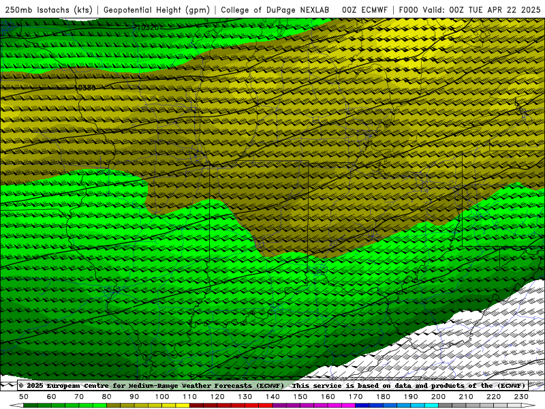This screenshot has height=409, width=545.
Task: Click the 210 value on the color scale
Action: click(466, 397)
